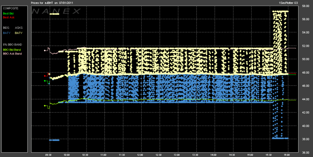Click the blue 'BATY' bids legend entry
Image resolution: width=313 pixels, height=157 pixels.
pyautogui.click(x=7, y=33)
